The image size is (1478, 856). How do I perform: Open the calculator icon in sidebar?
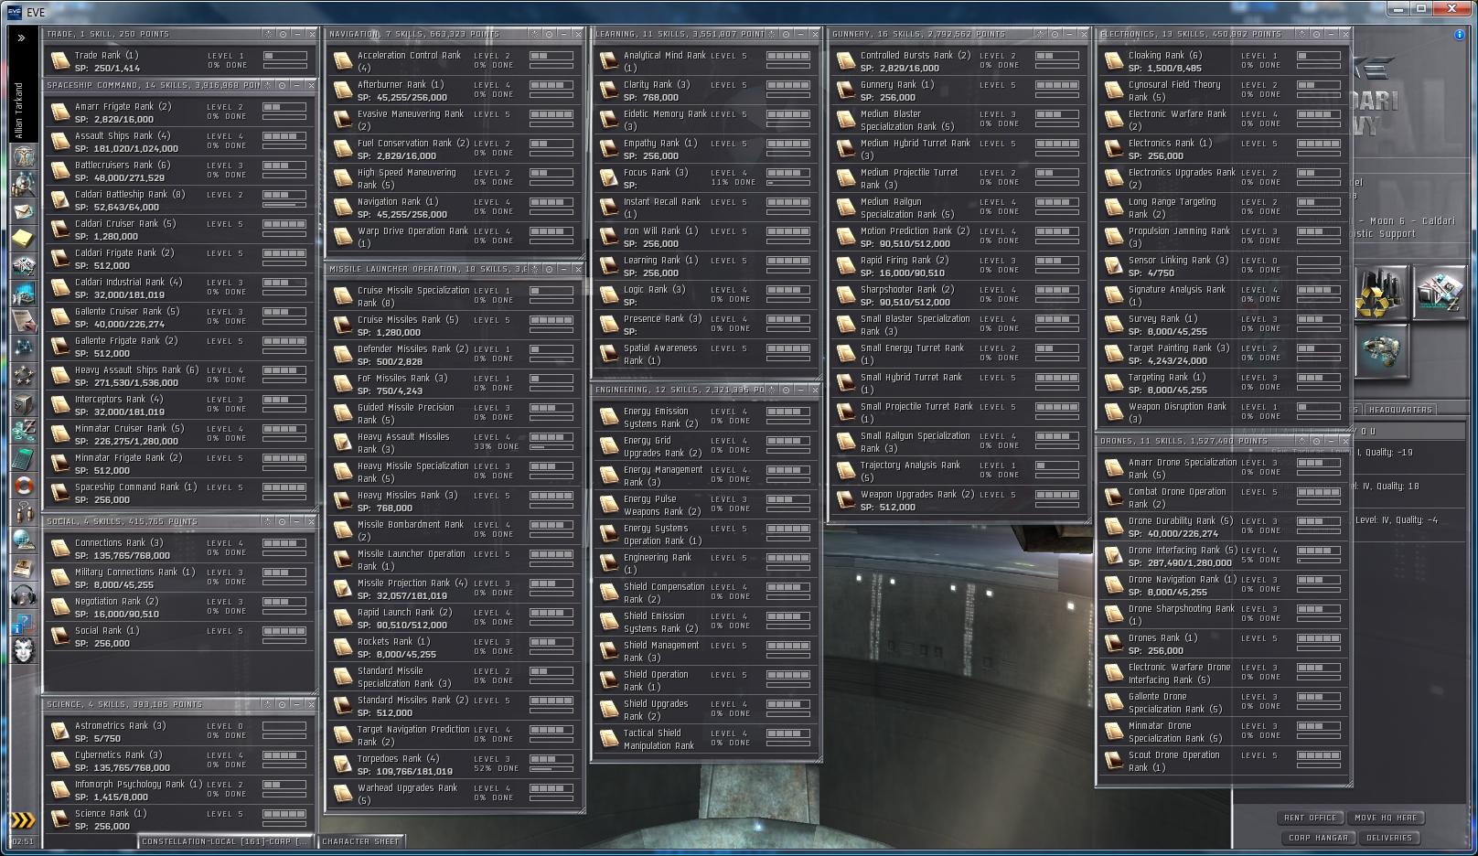point(23,458)
